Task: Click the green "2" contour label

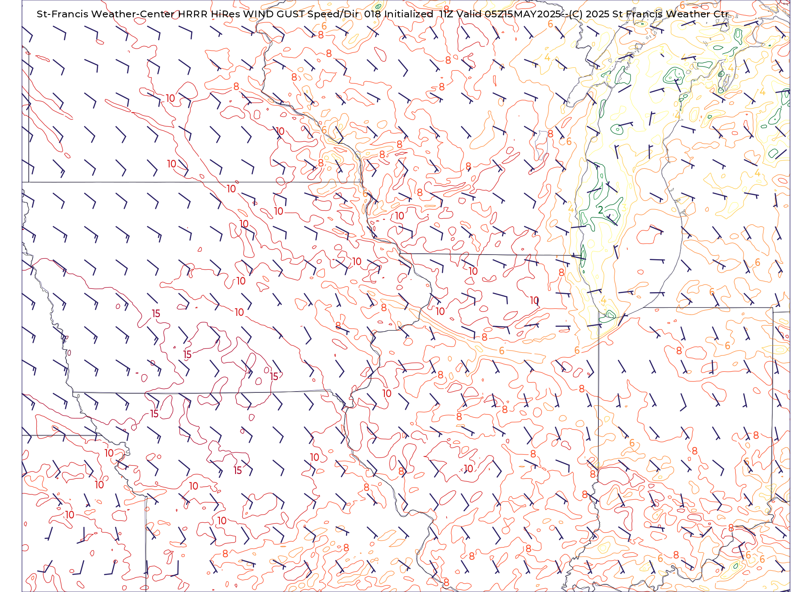Action: tap(600, 210)
